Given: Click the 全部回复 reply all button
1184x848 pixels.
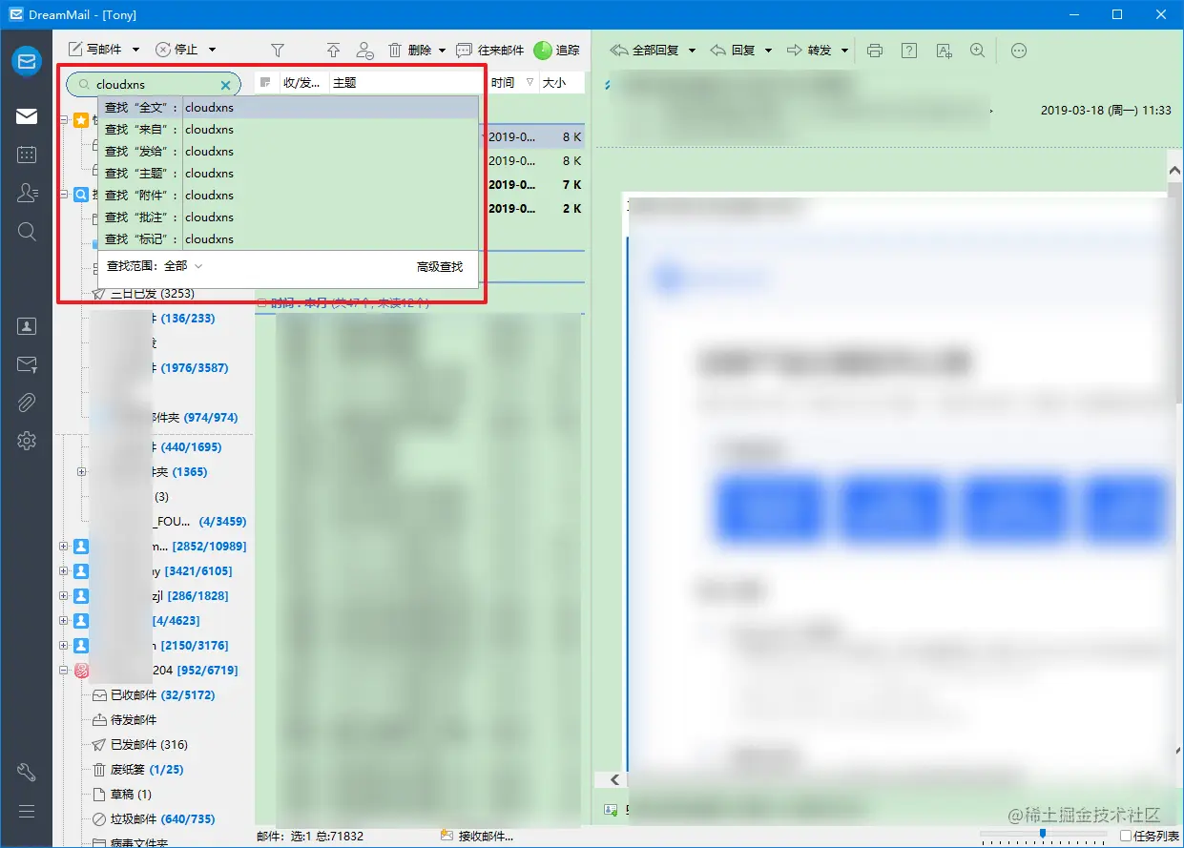Looking at the screenshot, I should click(x=644, y=50).
